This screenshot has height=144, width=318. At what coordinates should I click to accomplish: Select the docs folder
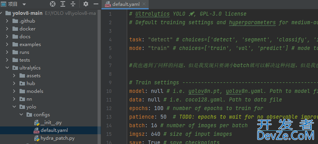pos(25,37)
